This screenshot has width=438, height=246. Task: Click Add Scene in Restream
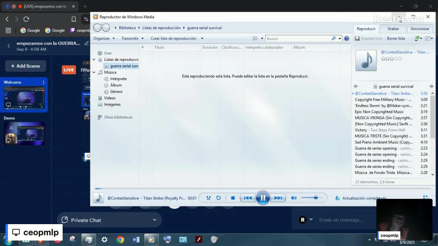click(25, 66)
